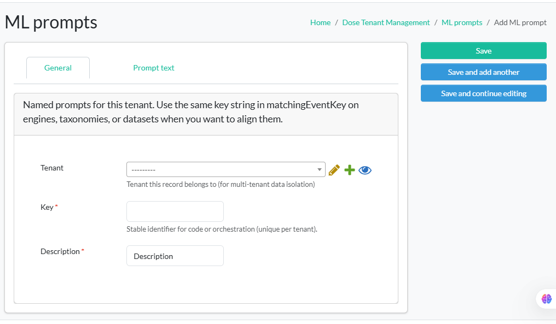Click Save and add another
Image resolution: width=556 pixels, height=324 pixels.
coord(483,72)
